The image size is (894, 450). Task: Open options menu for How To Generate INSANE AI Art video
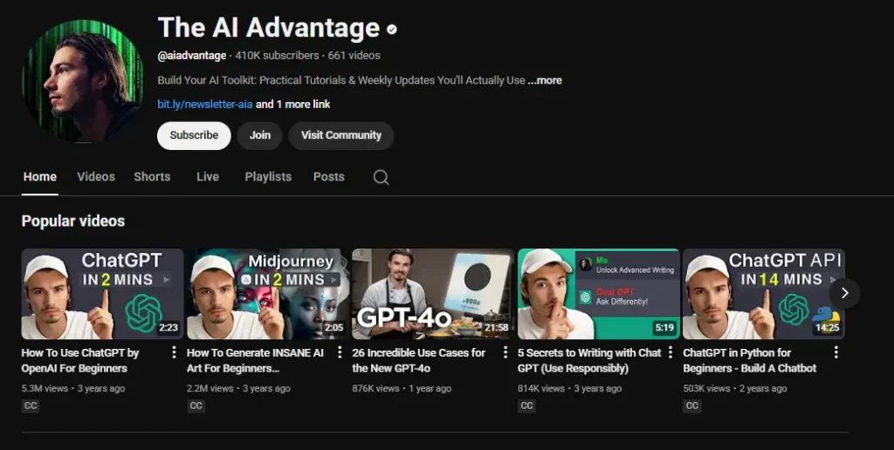(340, 352)
